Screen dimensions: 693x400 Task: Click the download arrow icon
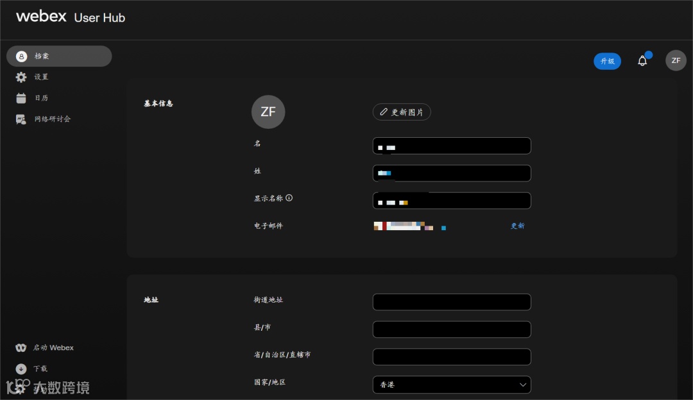pos(21,369)
